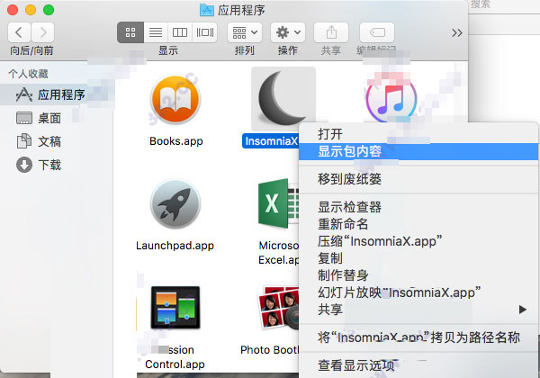Image resolution: width=540 pixels, height=378 pixels.
Task: Click the 共享 share toolbar button
Action: coord(331,32)
